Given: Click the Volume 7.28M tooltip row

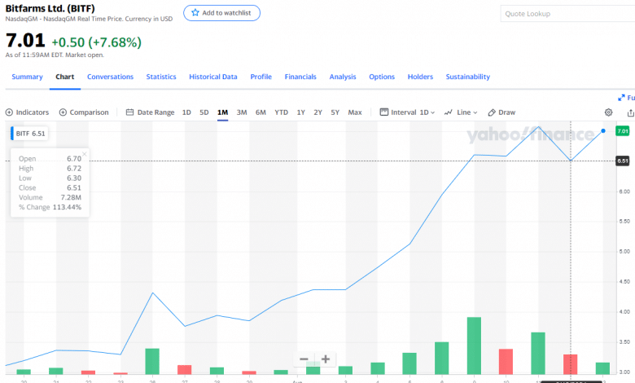Looking at the screenshot, I should pos(50,197).
